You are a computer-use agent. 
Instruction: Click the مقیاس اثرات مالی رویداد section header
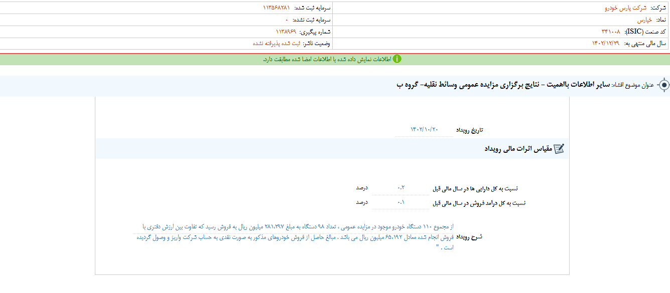pos(518,149)
